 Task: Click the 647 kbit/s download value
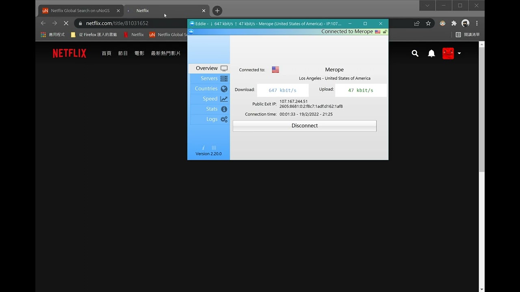[282, 90]
